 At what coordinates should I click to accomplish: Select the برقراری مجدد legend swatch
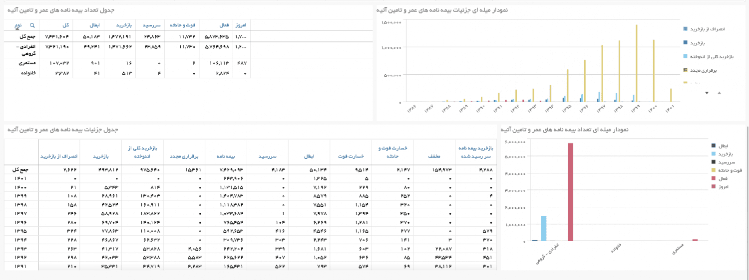tap(685, 70)
